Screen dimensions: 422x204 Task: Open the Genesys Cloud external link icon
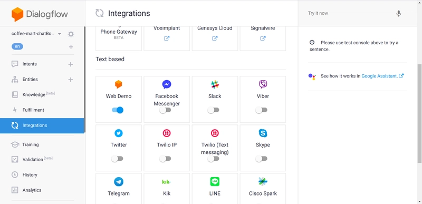pos(215,38)
